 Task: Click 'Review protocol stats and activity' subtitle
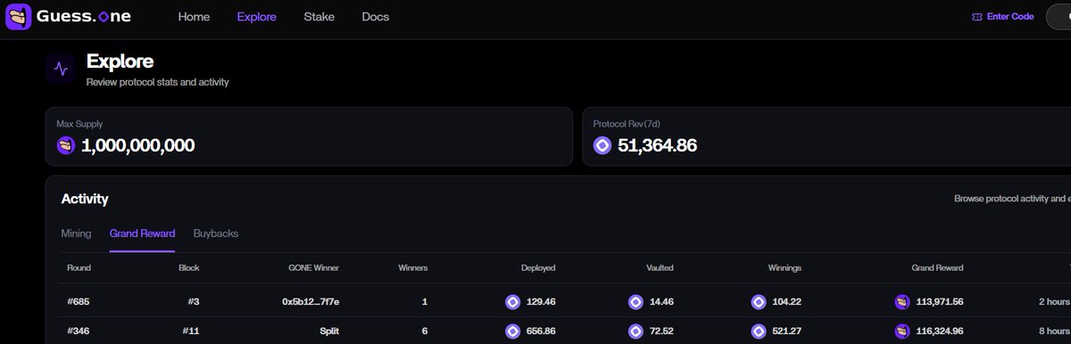point(158,82)
